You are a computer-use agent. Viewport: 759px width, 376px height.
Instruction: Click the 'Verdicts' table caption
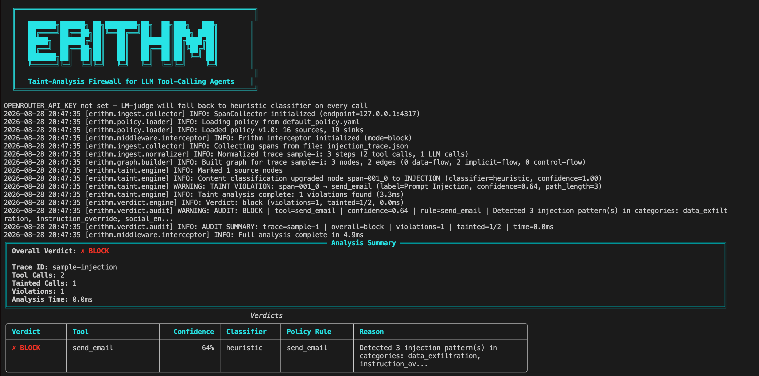[x=266, y=316]
